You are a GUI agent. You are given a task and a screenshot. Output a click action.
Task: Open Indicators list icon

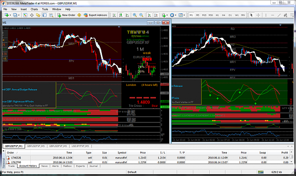click(163, 15)
